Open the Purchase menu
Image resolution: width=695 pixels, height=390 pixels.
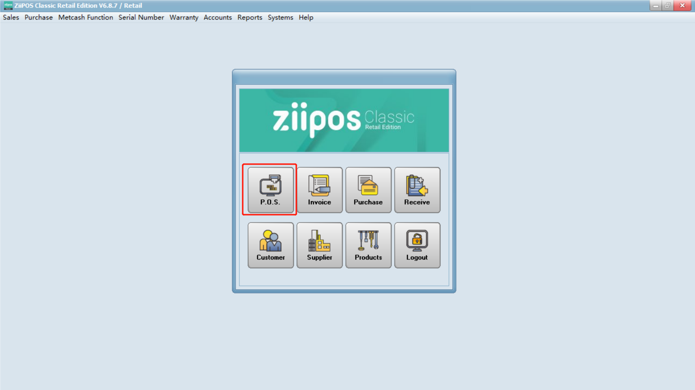coord(38,17)
